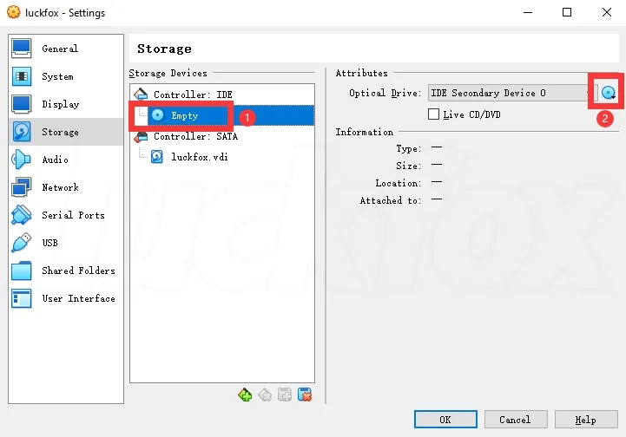Click the Cancel button
Screen dimensions: 626x437
(516, 420)
